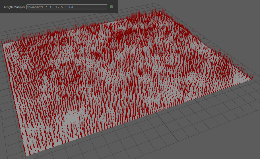Click the plane's front-left edge midpoint
Image resolution: width=260 pixels, height=159 pixels.
pyautogui.click(x=14, y=100)
